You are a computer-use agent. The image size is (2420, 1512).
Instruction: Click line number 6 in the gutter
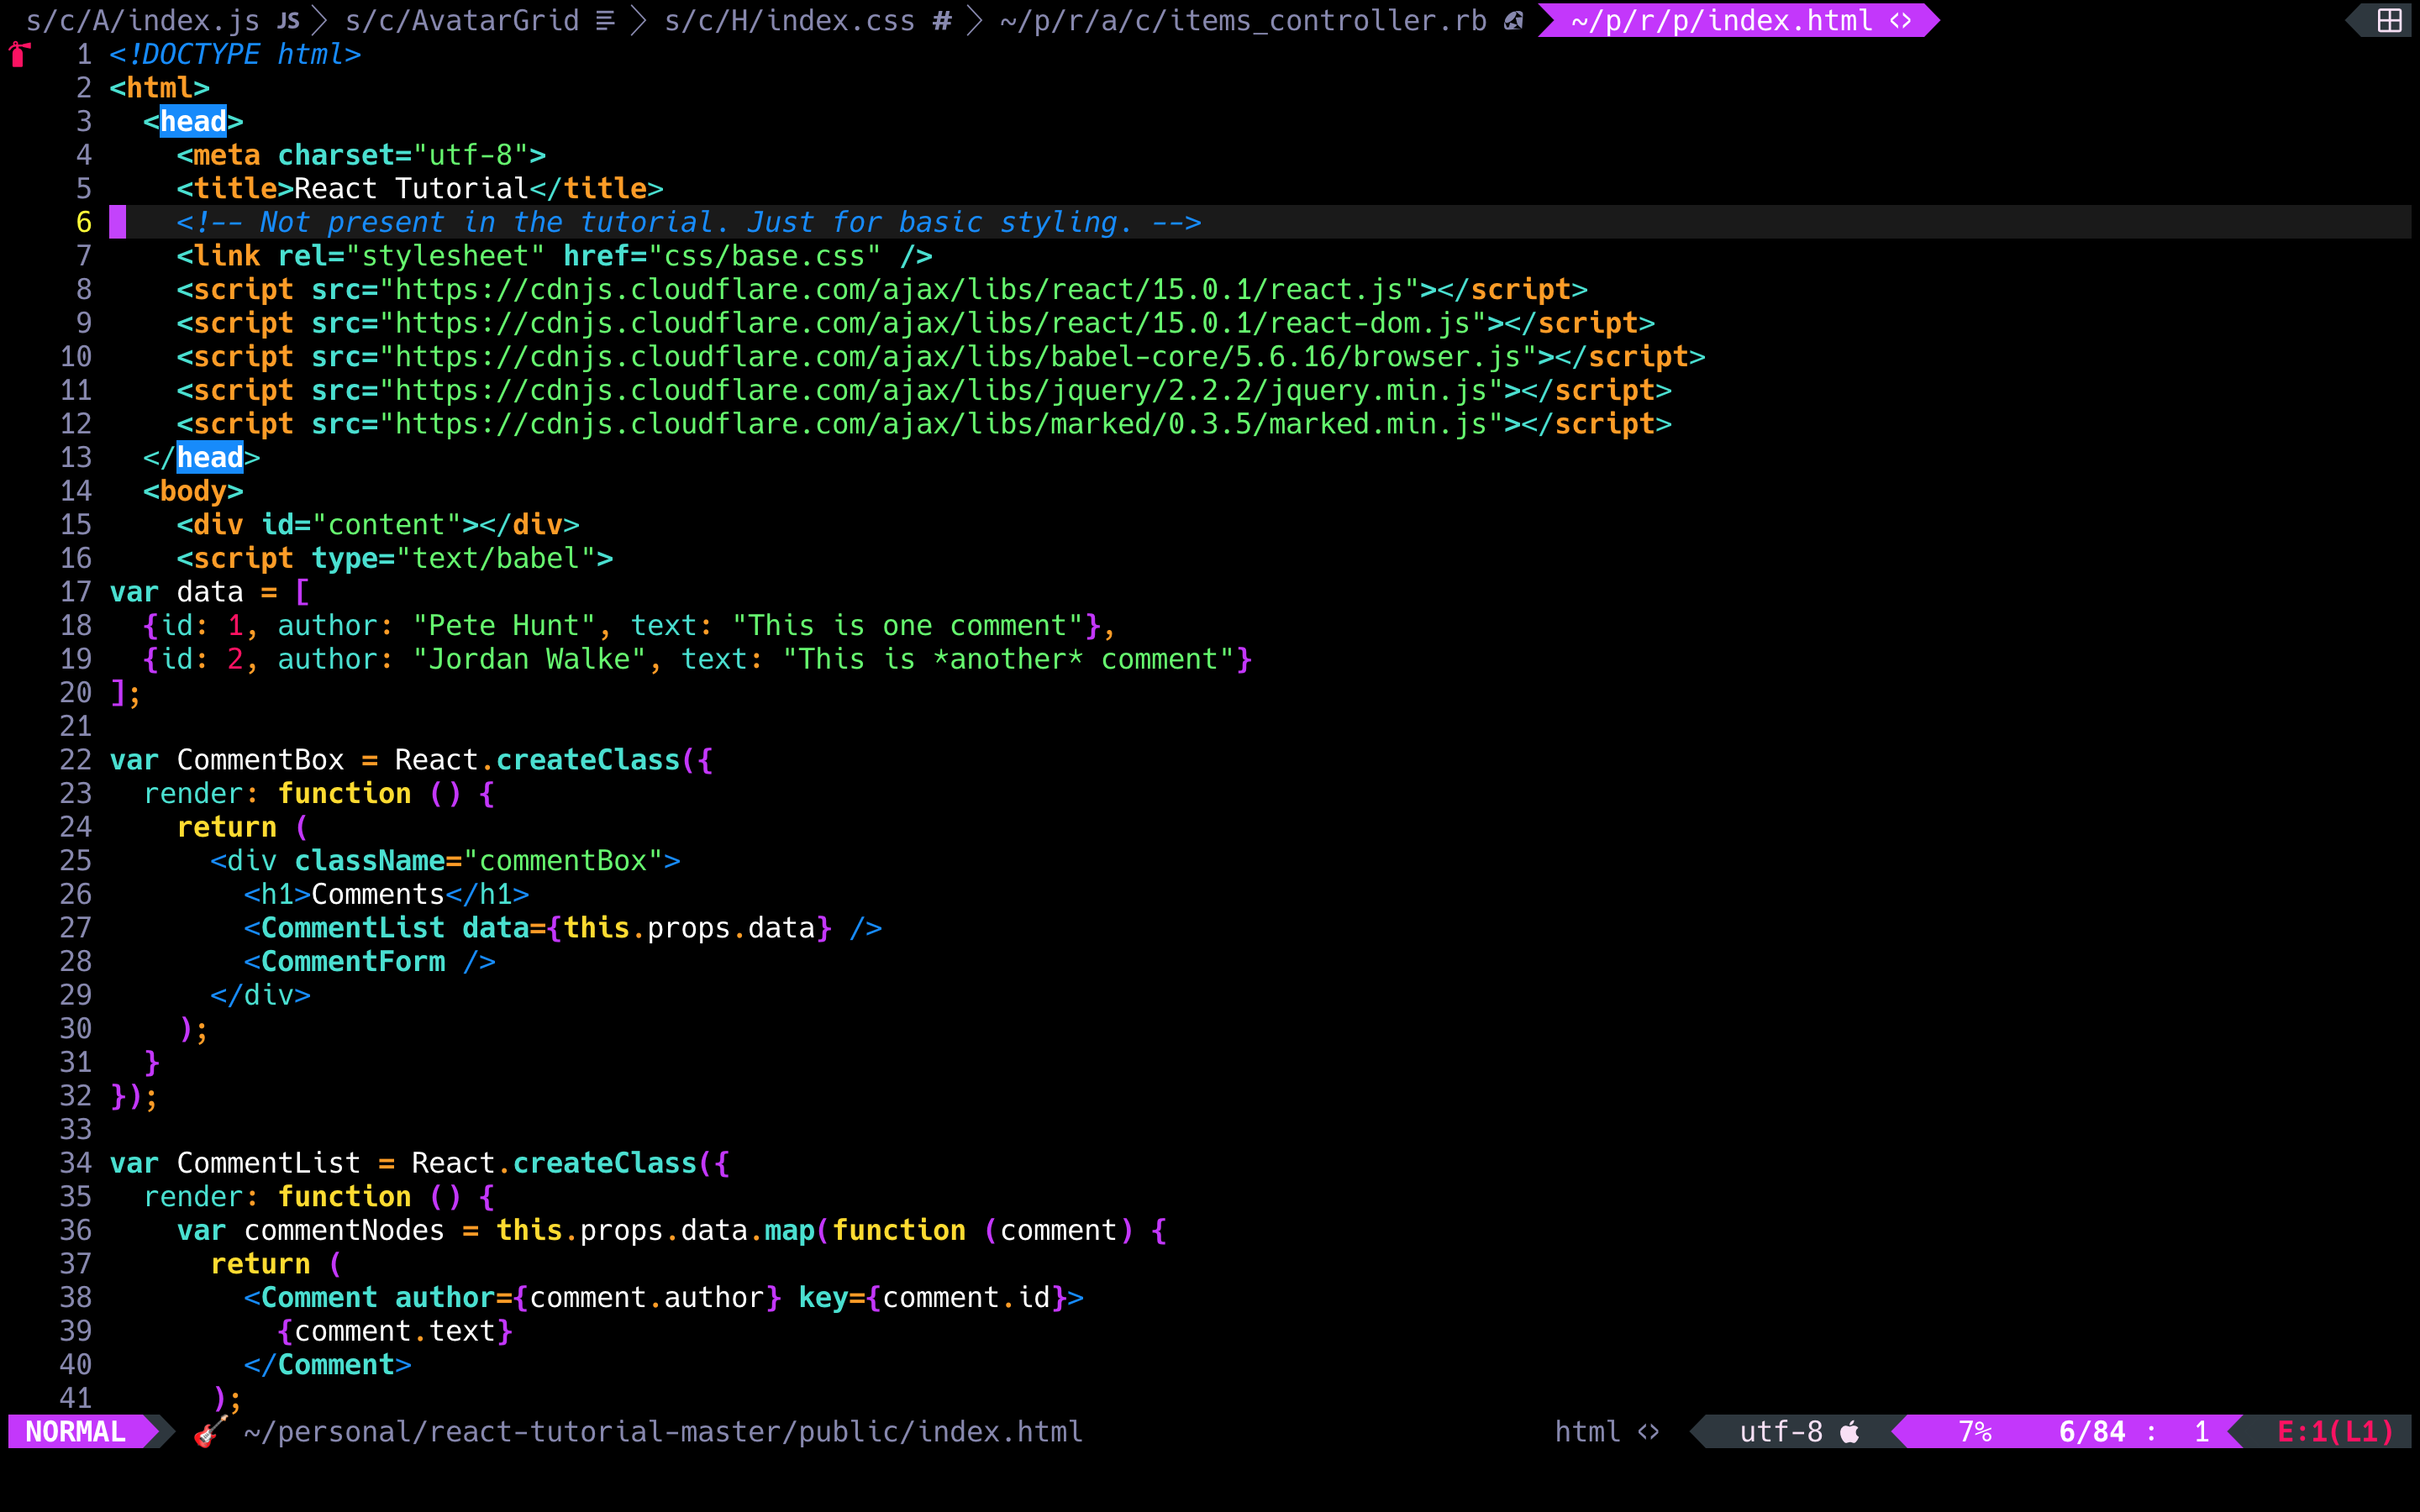[84, 222]
